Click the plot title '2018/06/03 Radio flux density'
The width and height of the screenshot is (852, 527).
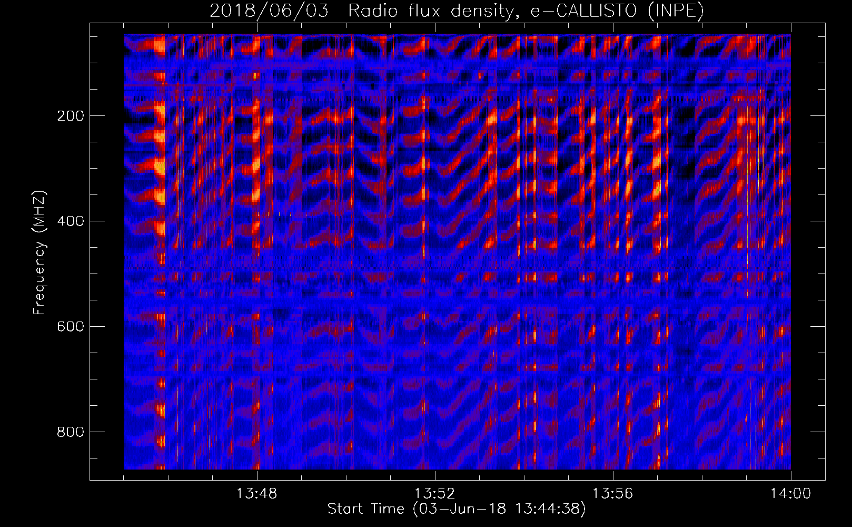tap(457, 11)
